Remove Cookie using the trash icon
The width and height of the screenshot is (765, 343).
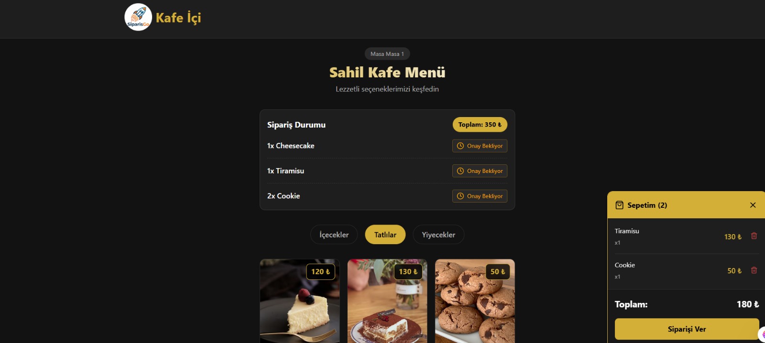(754, 270)
